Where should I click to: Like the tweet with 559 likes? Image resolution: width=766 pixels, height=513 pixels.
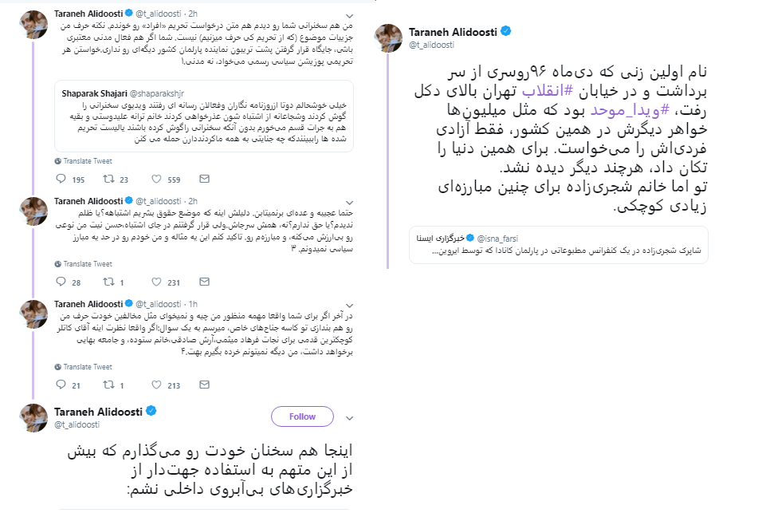[x=156, y=180]
